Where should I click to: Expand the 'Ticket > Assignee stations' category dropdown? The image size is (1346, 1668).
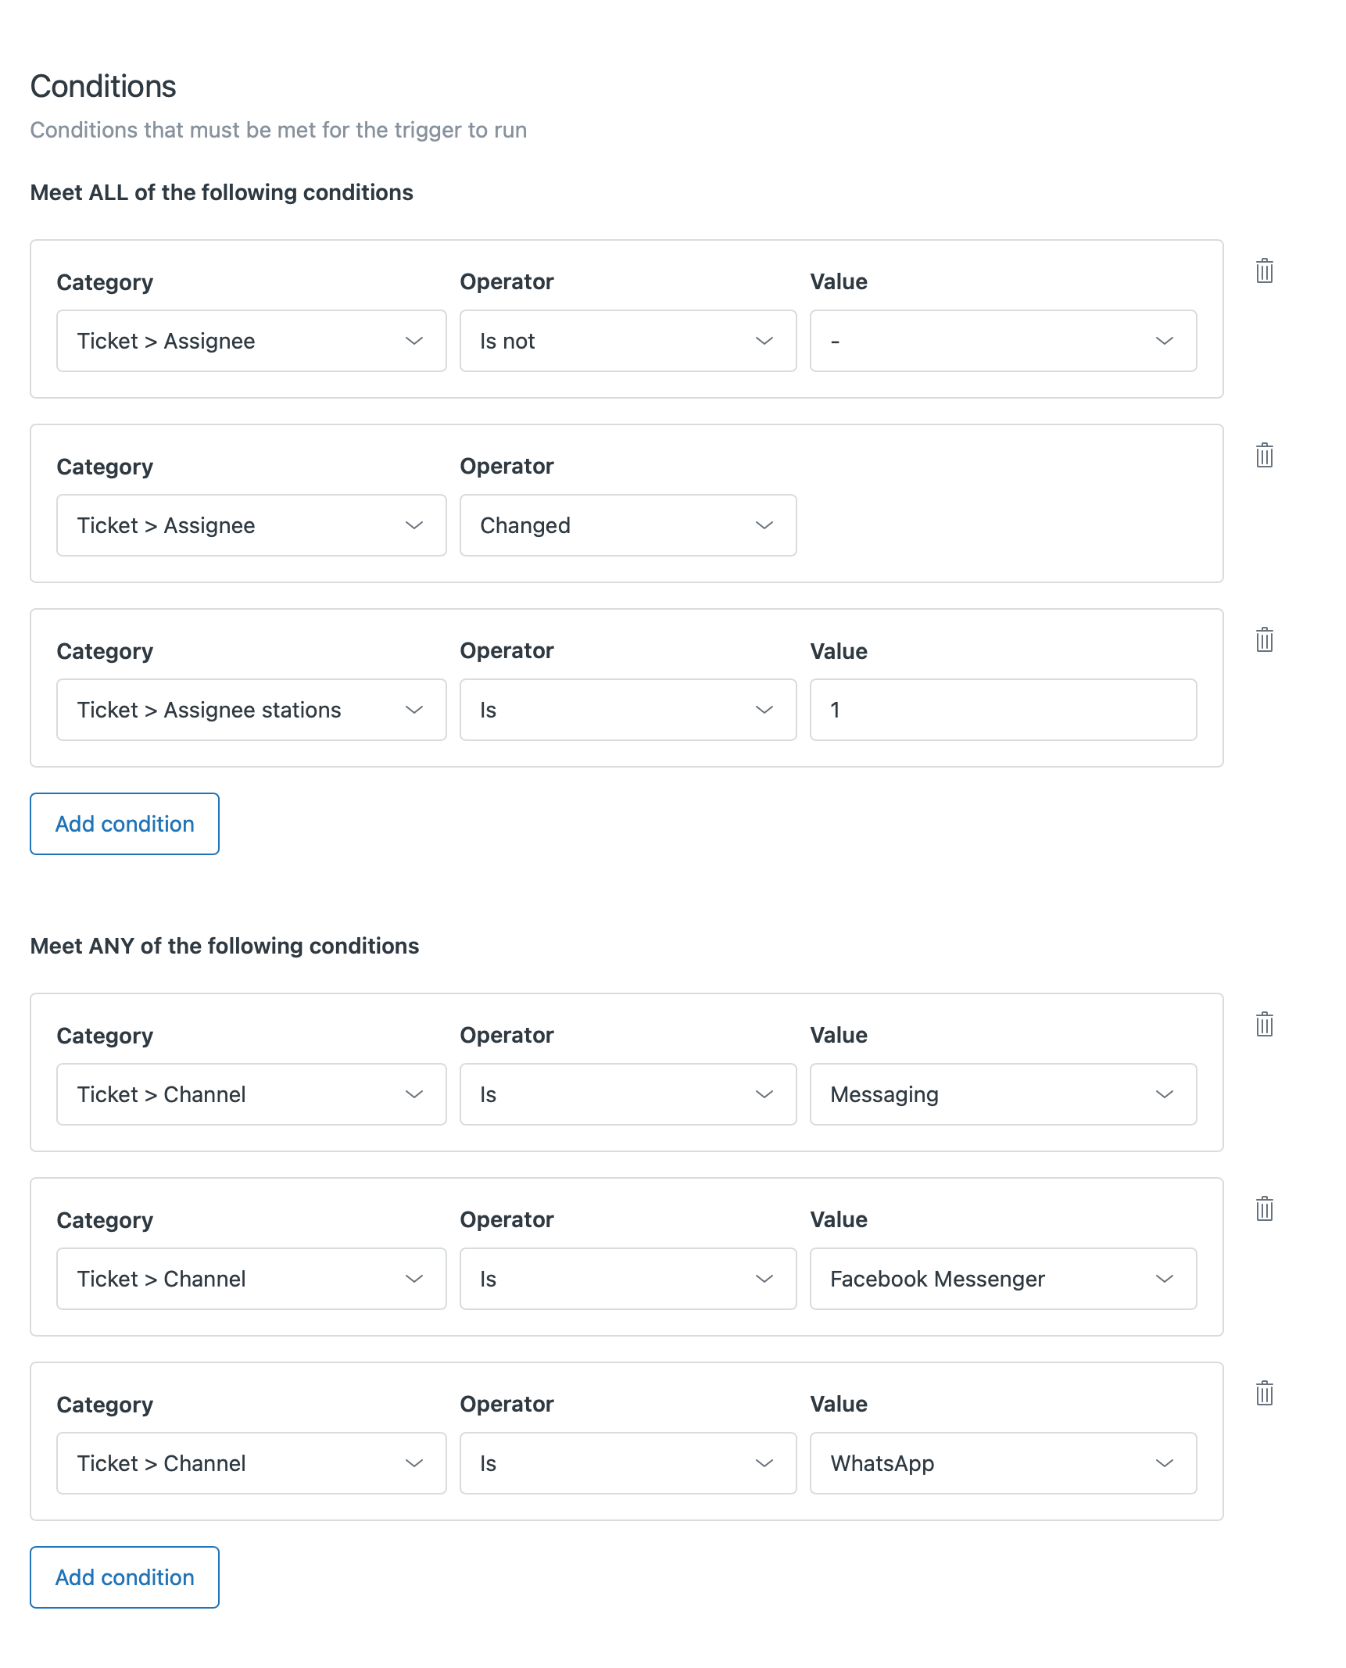[x=251, y=710]
